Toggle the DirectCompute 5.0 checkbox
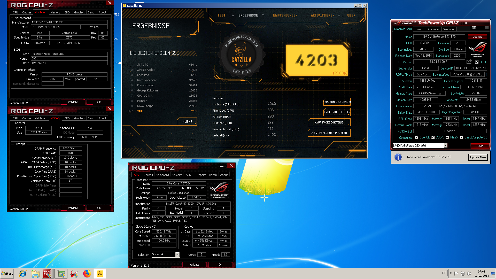Viewport: 496px width, 279px height. [x=461, y=137]
